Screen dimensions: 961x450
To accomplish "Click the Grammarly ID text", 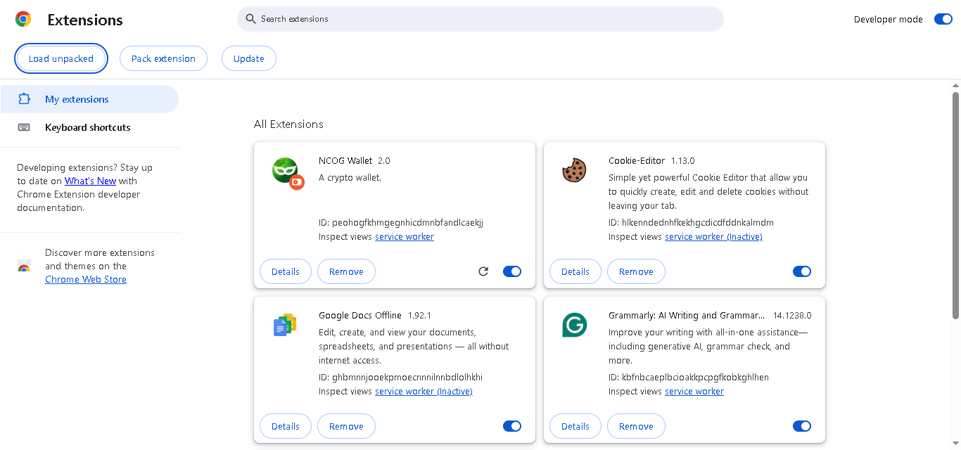I will point(689,378).
